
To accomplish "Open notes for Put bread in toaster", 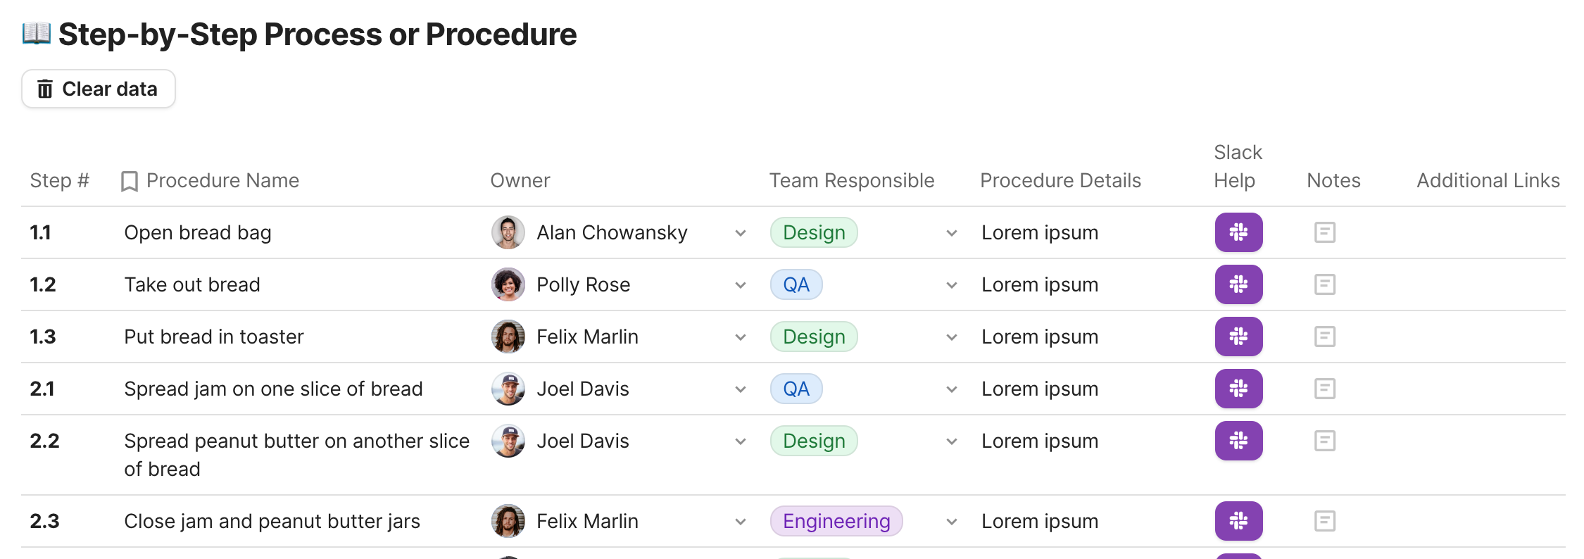I will [1324, 337].
